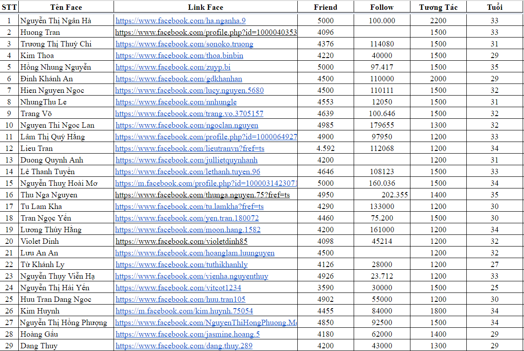This screenshot has width=524, height=351.
Task: Open the zuyp.bi Facebook link
Action: [x=173, y=67]
